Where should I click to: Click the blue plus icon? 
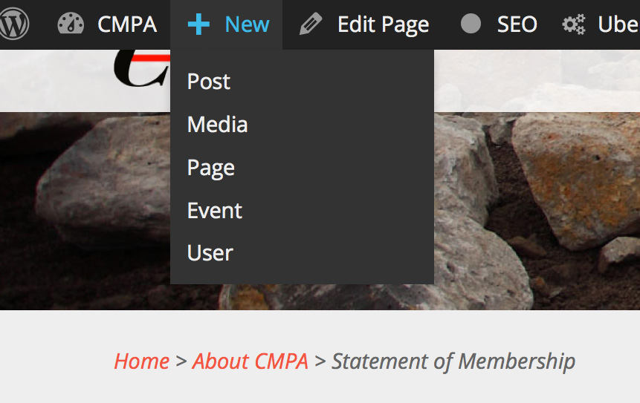[x=198, y=24]
